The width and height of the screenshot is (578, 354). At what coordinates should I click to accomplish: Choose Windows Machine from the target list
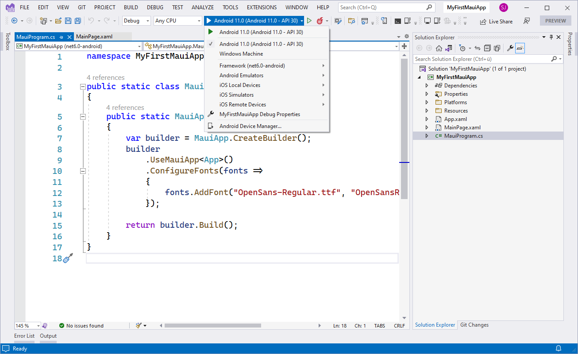(x=241, y=54)
